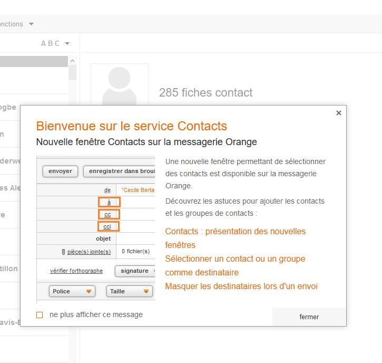This screenshot has width=382, height=363.
Task: Open the fonctions menu arrow
Action: click(31, 24)
